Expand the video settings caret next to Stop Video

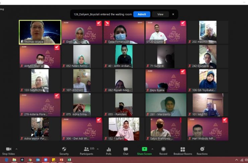[16, 149]
